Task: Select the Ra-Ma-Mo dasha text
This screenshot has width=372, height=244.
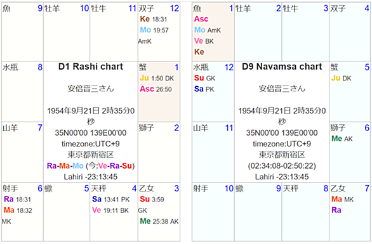Action: point(65,165)
